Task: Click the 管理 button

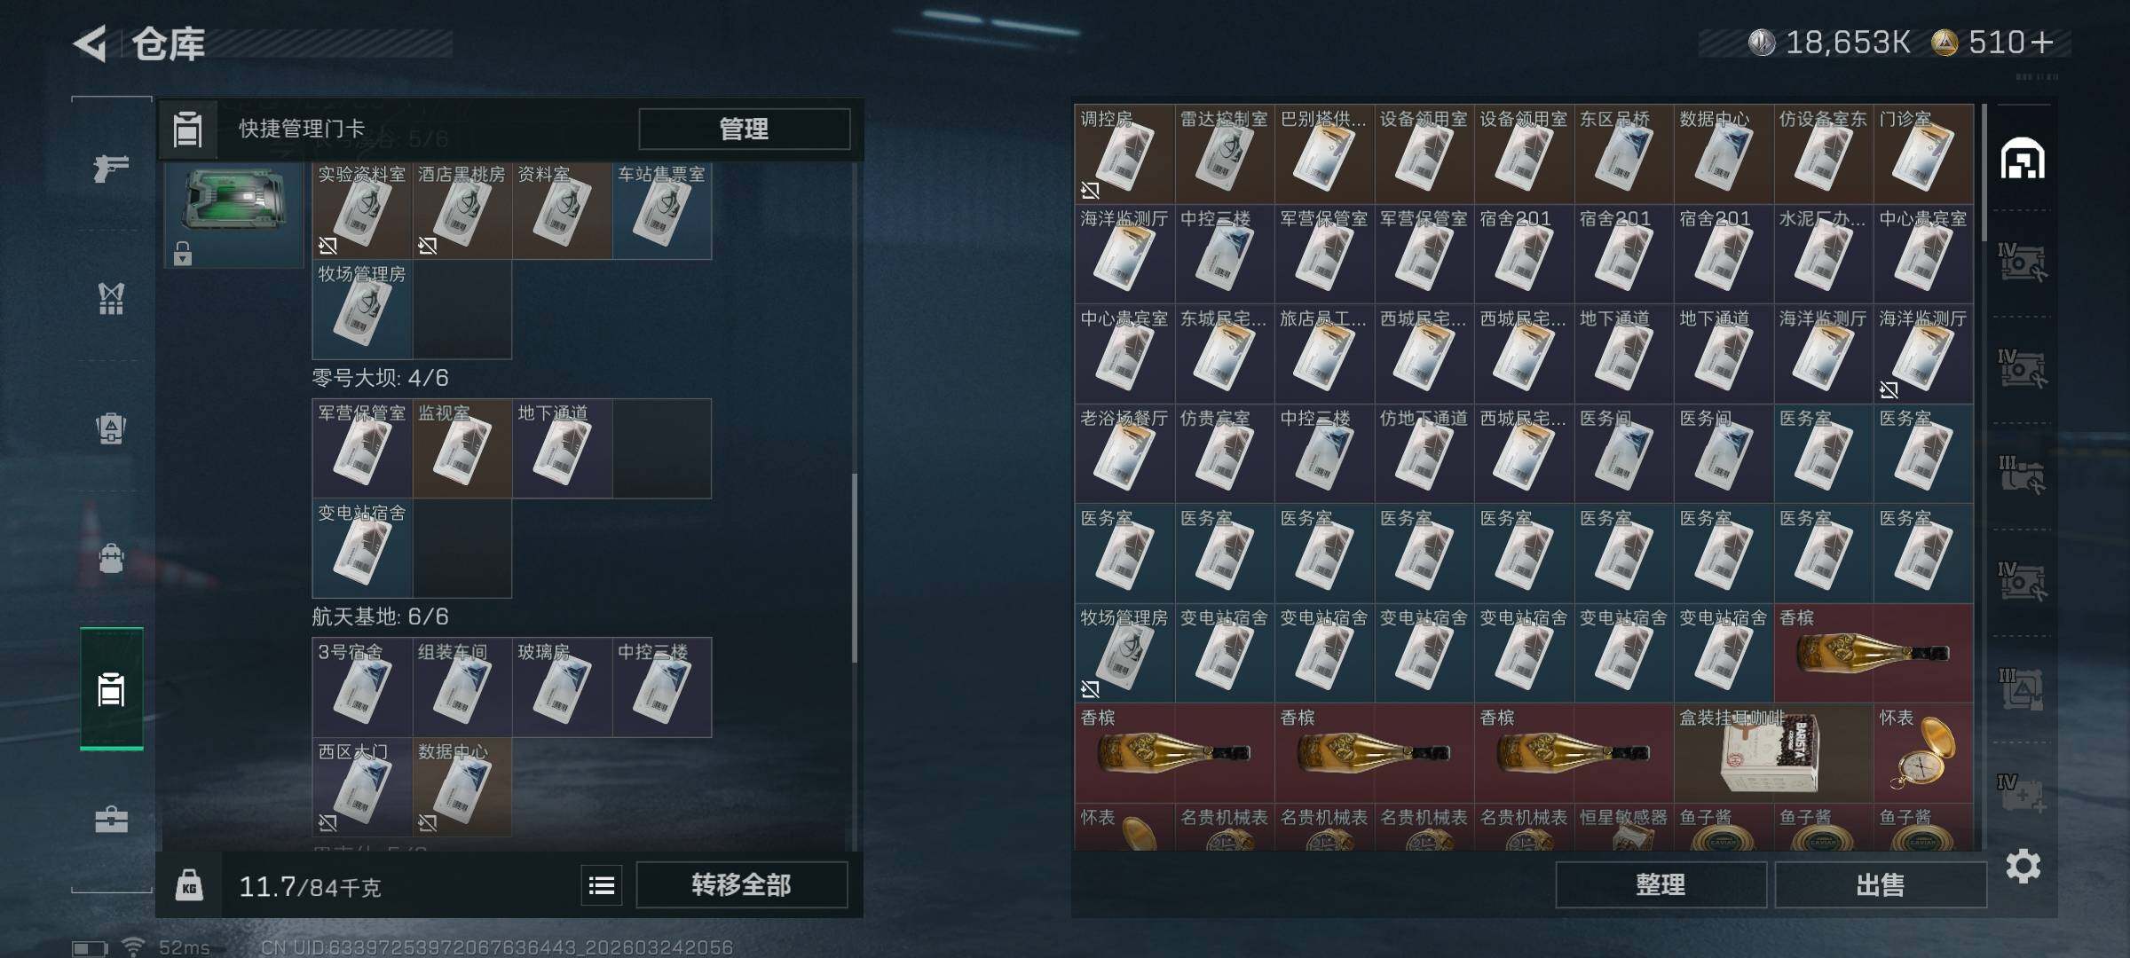Action: pyautogui.click(x=744, y=129)
